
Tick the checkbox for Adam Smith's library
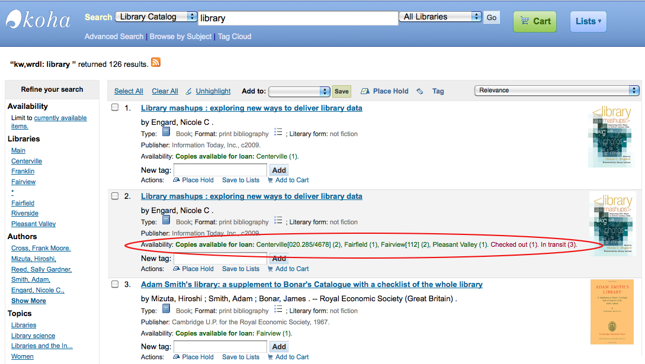coord(115,284)
